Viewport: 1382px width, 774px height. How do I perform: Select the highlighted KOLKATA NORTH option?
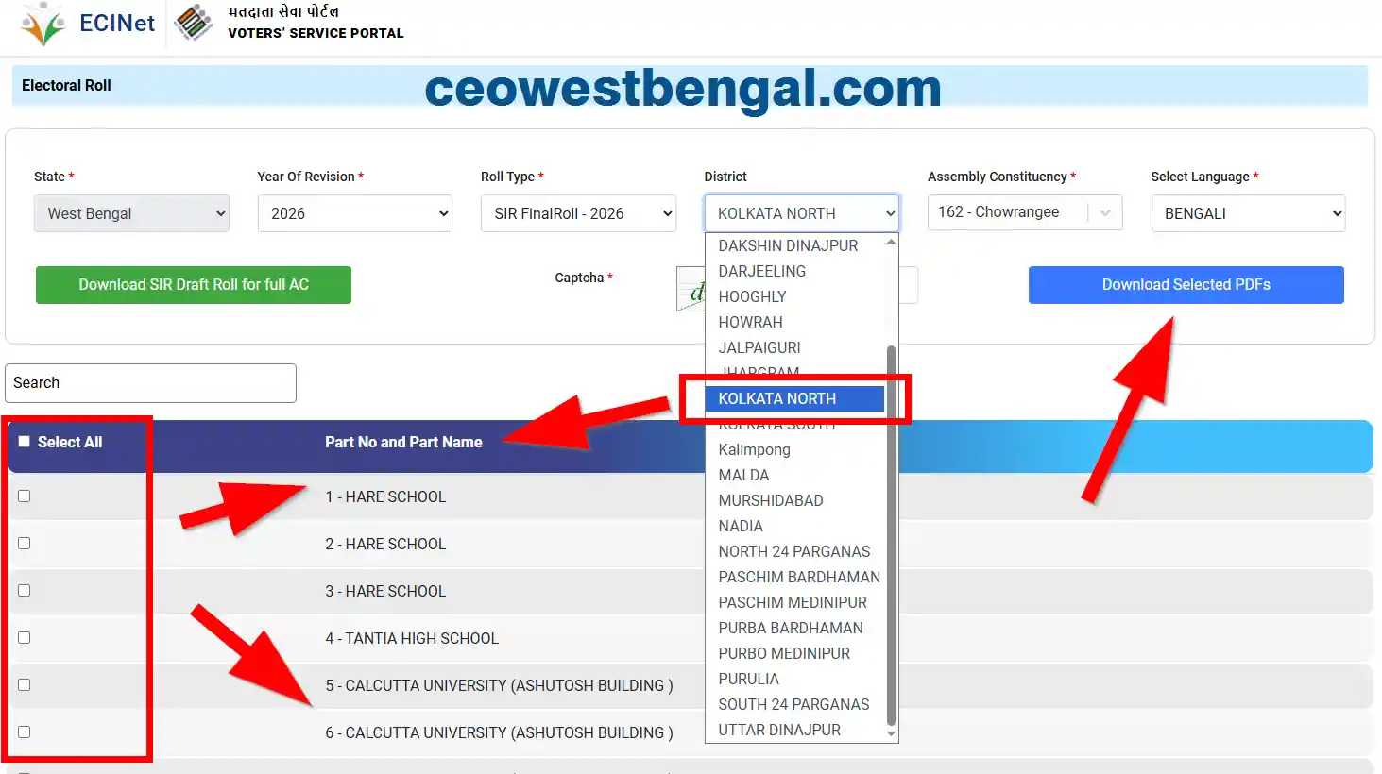pyautogui.click(x=794, y=398)
